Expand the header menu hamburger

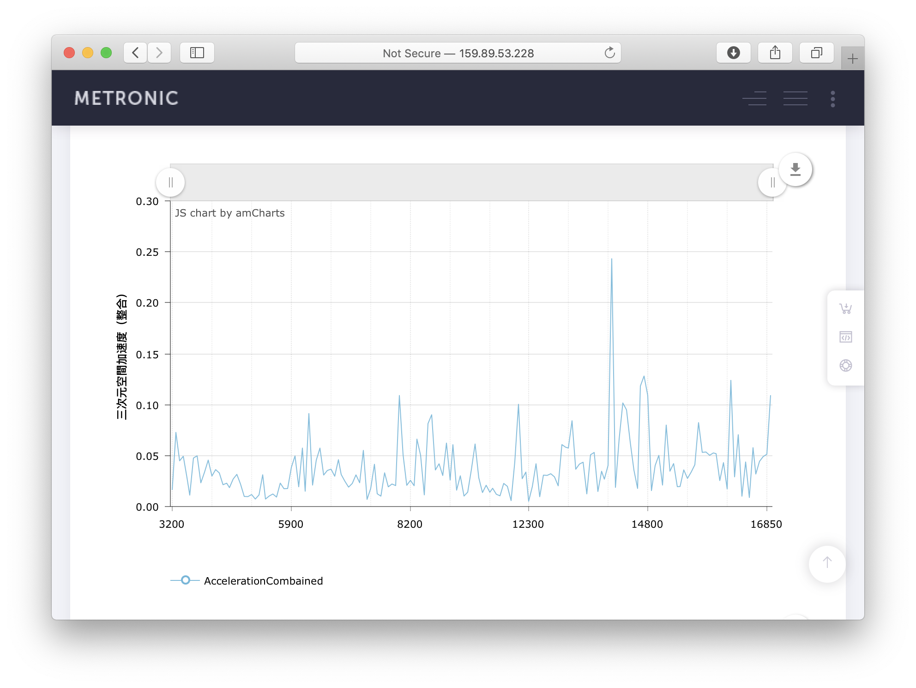pyautogui.click(x=795, y=98)
